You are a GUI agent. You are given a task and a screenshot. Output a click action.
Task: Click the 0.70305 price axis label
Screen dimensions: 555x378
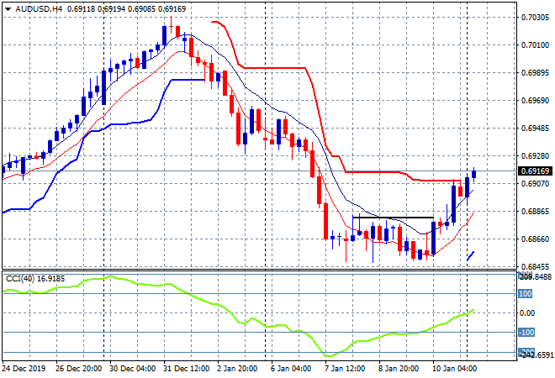coord(535,18)
